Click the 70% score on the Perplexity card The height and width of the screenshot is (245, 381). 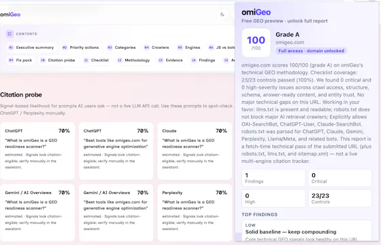pyautogui.click(x=221, y=193)
